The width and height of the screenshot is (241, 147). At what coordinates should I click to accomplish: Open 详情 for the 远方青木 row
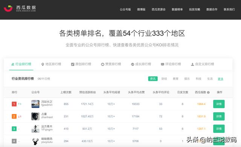219,129
